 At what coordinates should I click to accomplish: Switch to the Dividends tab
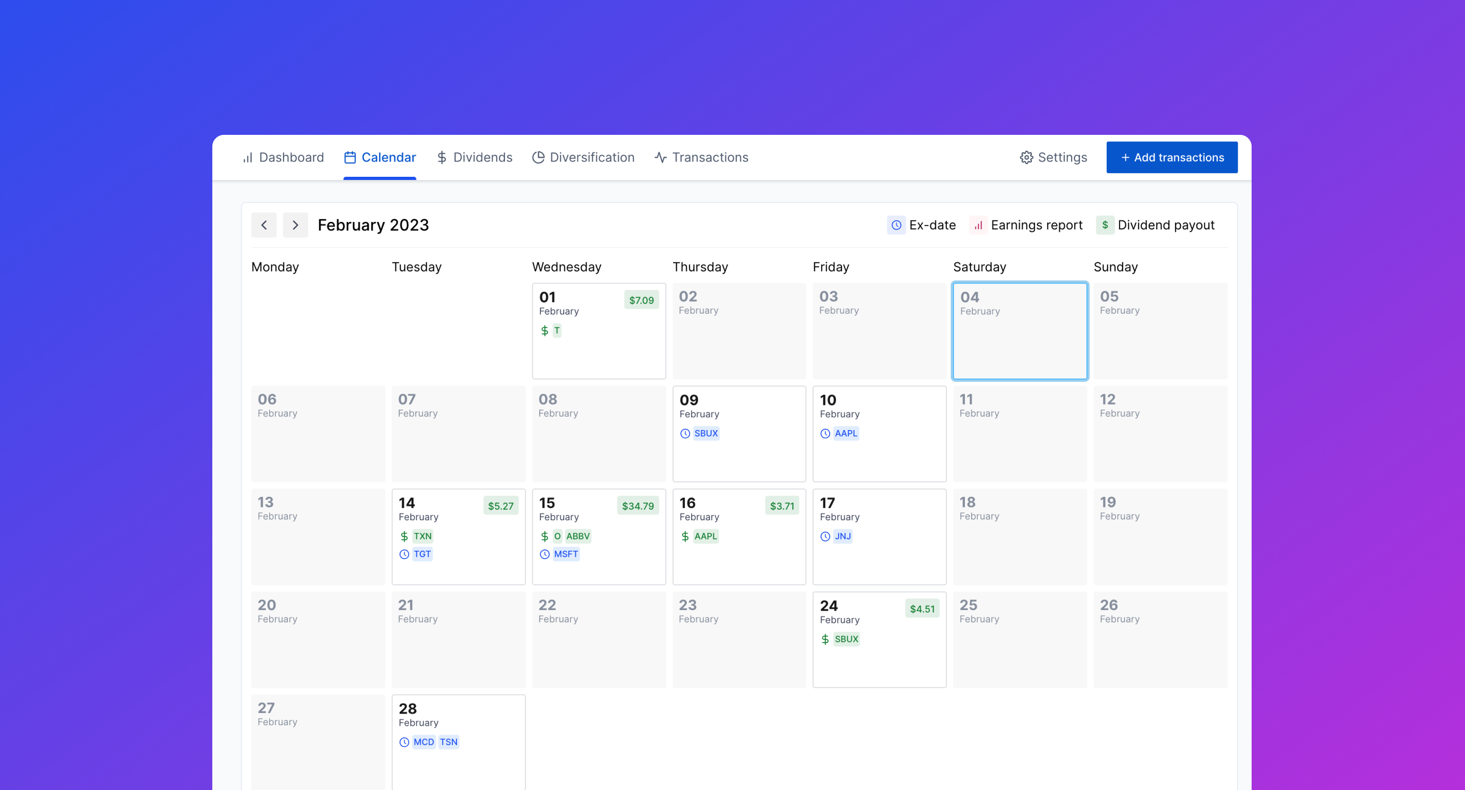[475, 158]
